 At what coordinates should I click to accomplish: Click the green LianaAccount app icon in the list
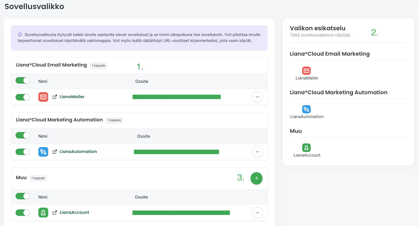(43, 213)
